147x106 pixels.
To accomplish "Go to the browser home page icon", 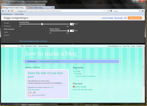I will [x=143, y=11].
